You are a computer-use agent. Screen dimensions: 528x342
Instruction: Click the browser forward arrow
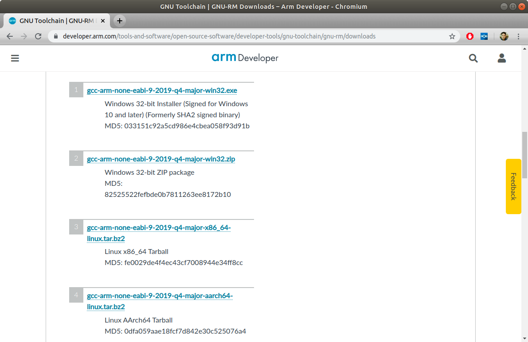(x=24, y=36)
